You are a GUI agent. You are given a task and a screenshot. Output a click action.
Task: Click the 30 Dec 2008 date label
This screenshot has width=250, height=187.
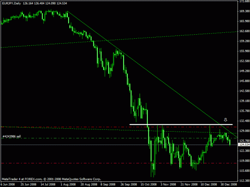coord(229,185)
